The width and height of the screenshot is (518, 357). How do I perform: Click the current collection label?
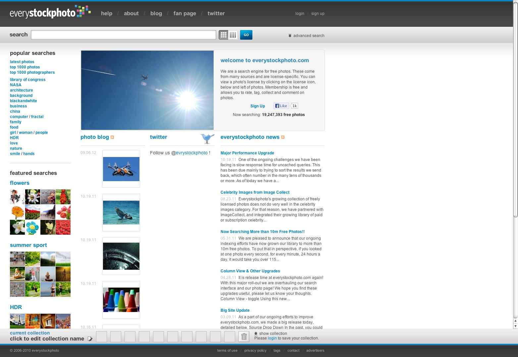click(x=30, y=333)
